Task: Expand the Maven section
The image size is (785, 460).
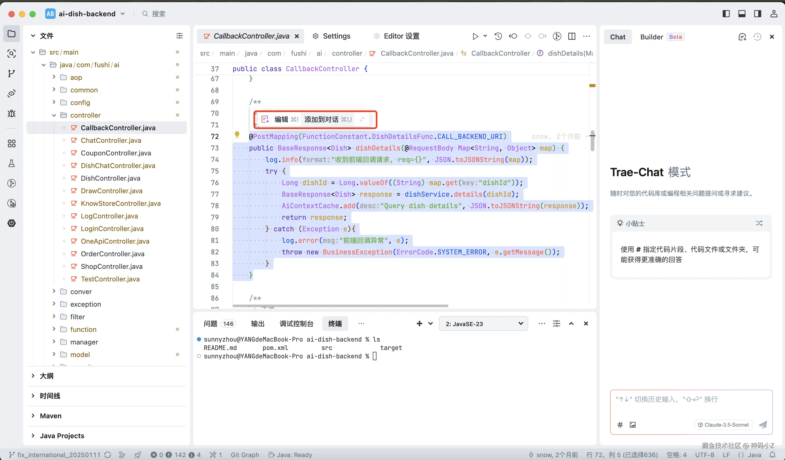Action: click(x=51, y=416)
